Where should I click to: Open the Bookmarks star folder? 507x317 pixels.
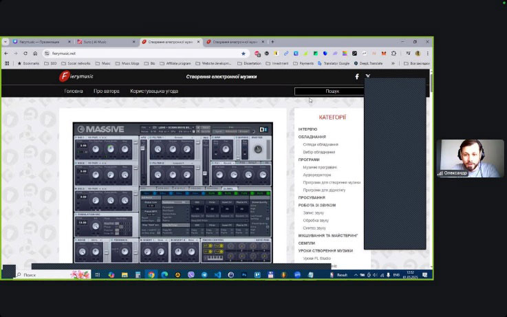tap(28, 63)
